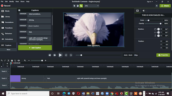Click the Position Y value field
The image size is (172, 96).
tap(165, 44)
